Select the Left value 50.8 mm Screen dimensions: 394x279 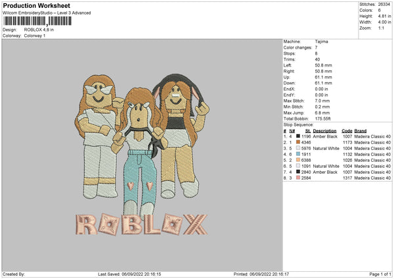323,65
